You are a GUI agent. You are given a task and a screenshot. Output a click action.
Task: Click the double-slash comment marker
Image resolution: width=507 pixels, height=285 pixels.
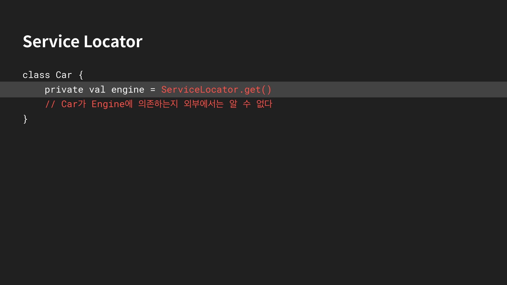tap(50, 104)
